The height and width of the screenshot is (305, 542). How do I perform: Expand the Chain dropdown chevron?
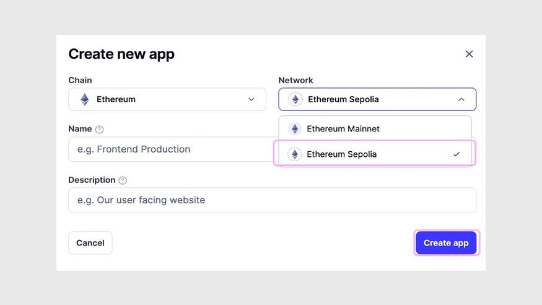pos(251,99)
